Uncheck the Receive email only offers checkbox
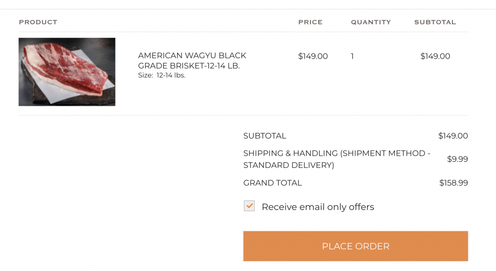 (x=249, y=206)
